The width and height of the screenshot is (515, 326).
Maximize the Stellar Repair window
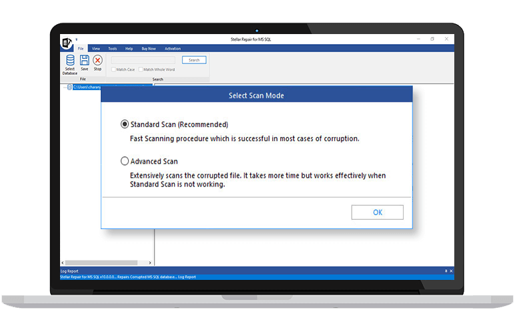[x=432, y=39]
